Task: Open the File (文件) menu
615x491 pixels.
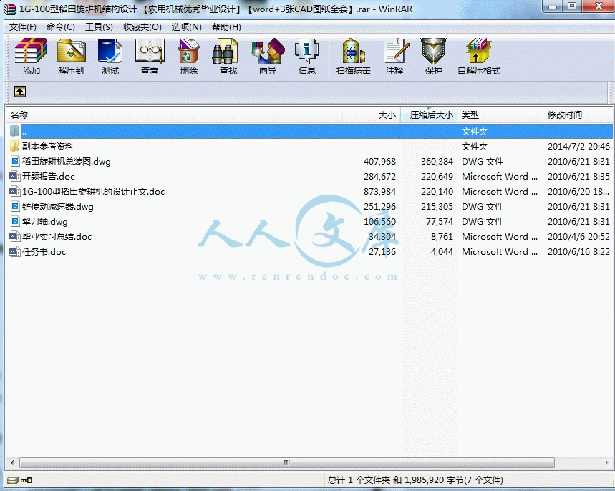Action: [23, 27]
